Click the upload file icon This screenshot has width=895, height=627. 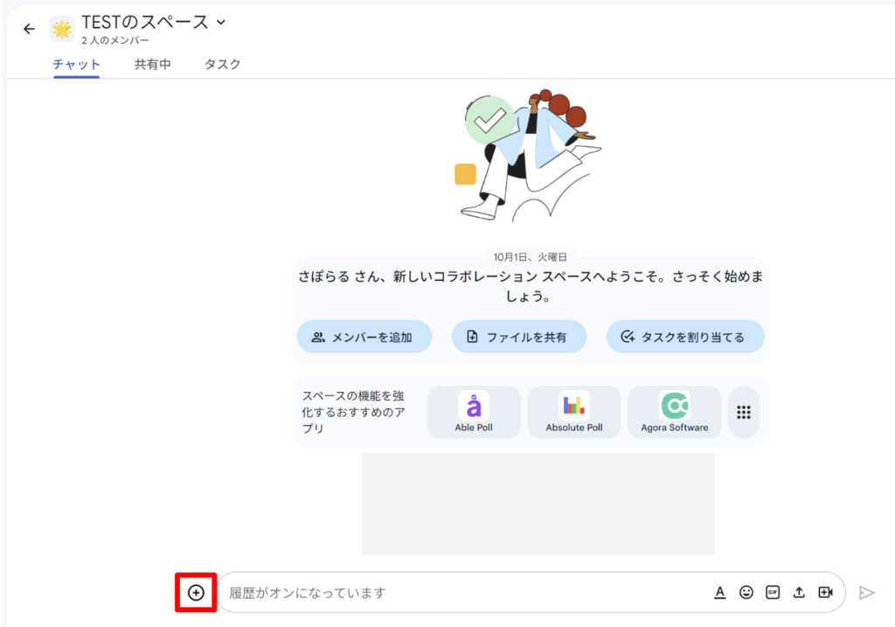coord(799,592)
